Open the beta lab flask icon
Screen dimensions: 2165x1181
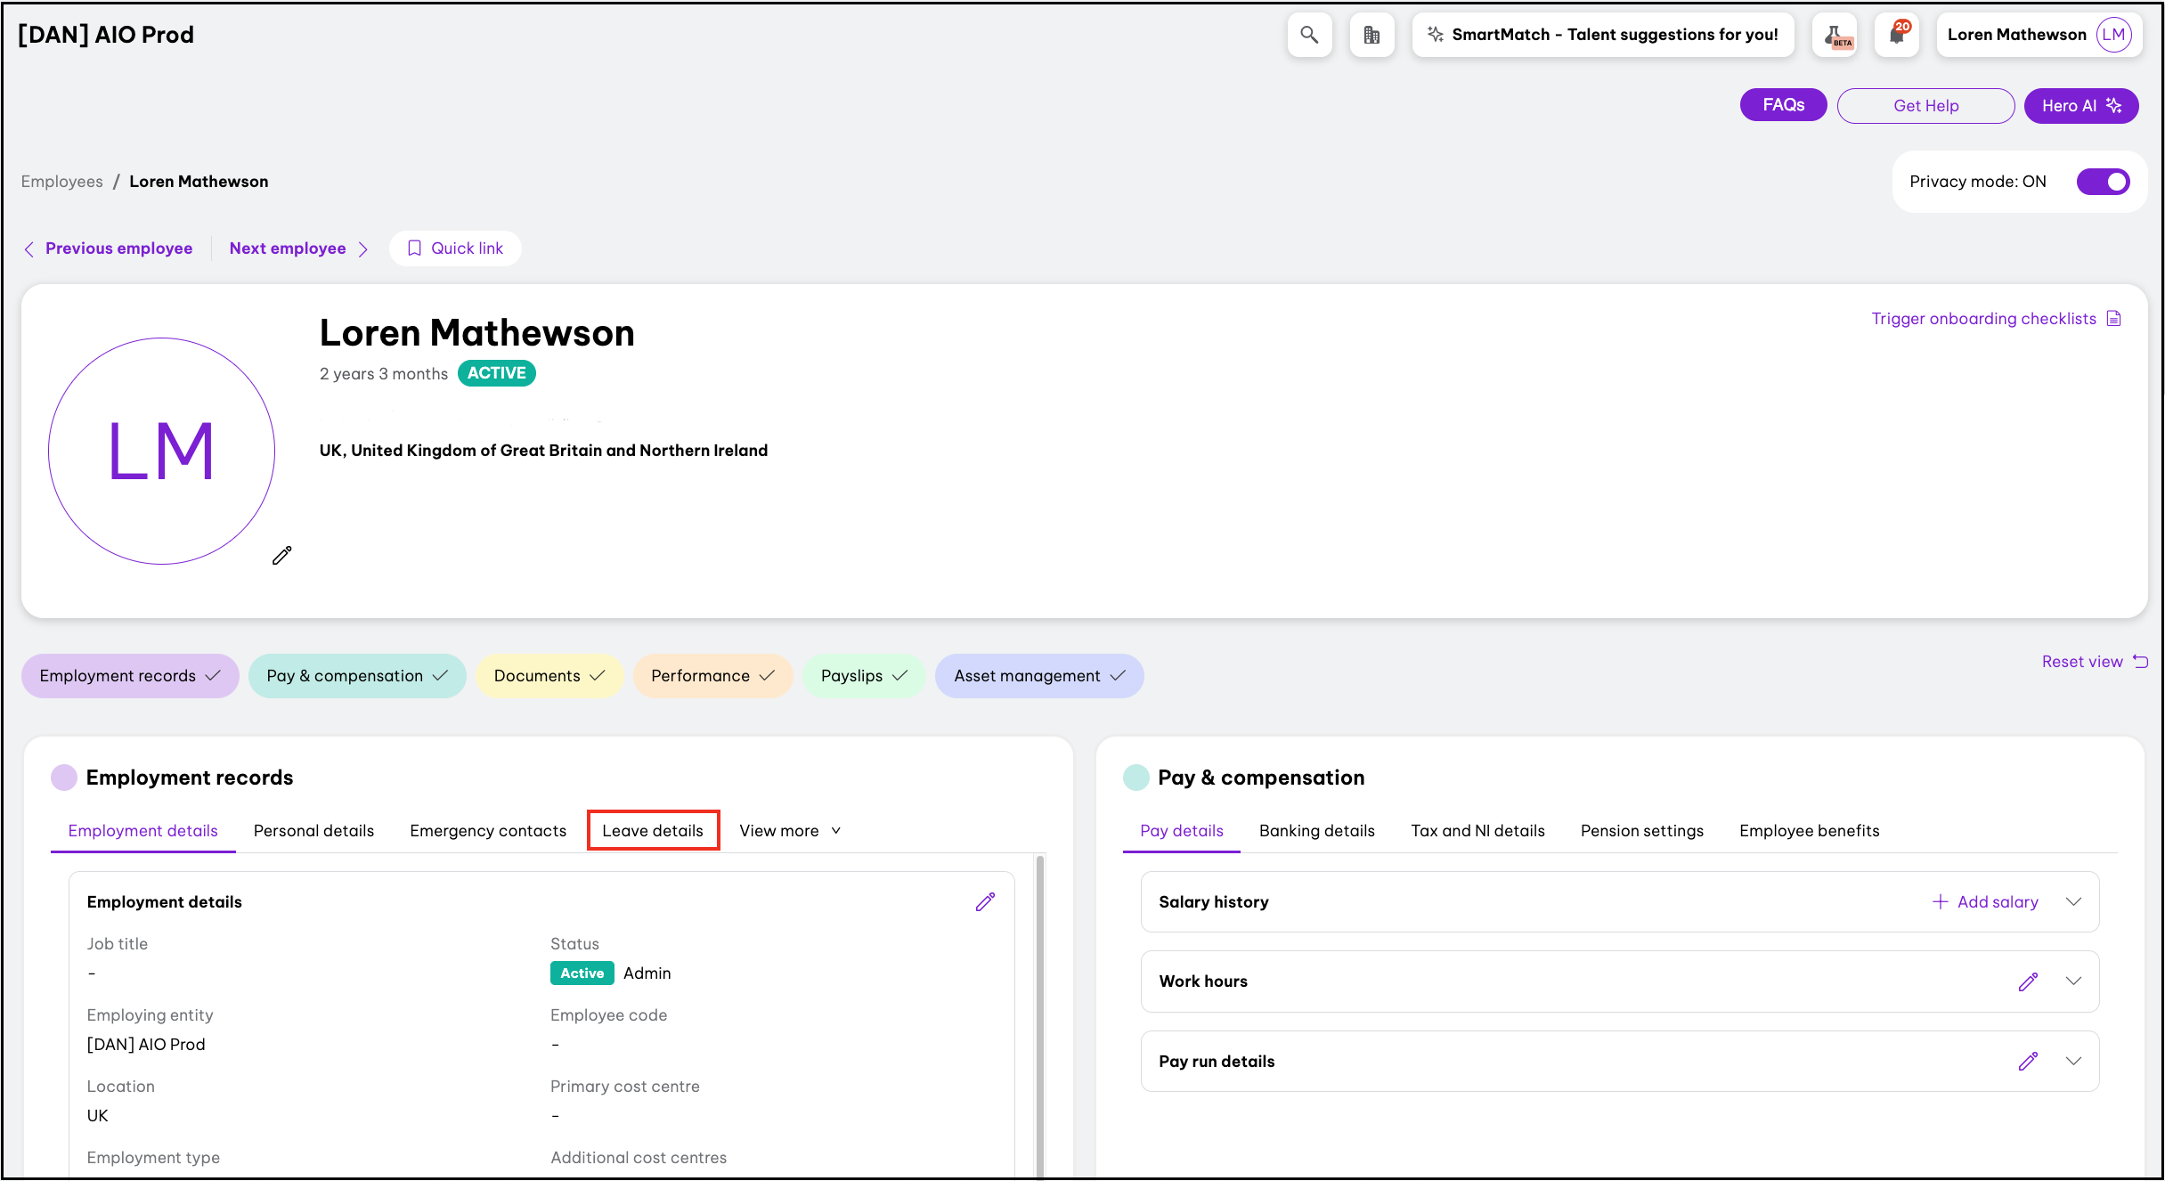pos(1835,35)
